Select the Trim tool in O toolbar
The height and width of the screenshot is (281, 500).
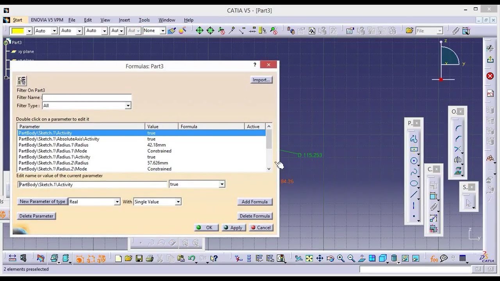tap(458, 149)
